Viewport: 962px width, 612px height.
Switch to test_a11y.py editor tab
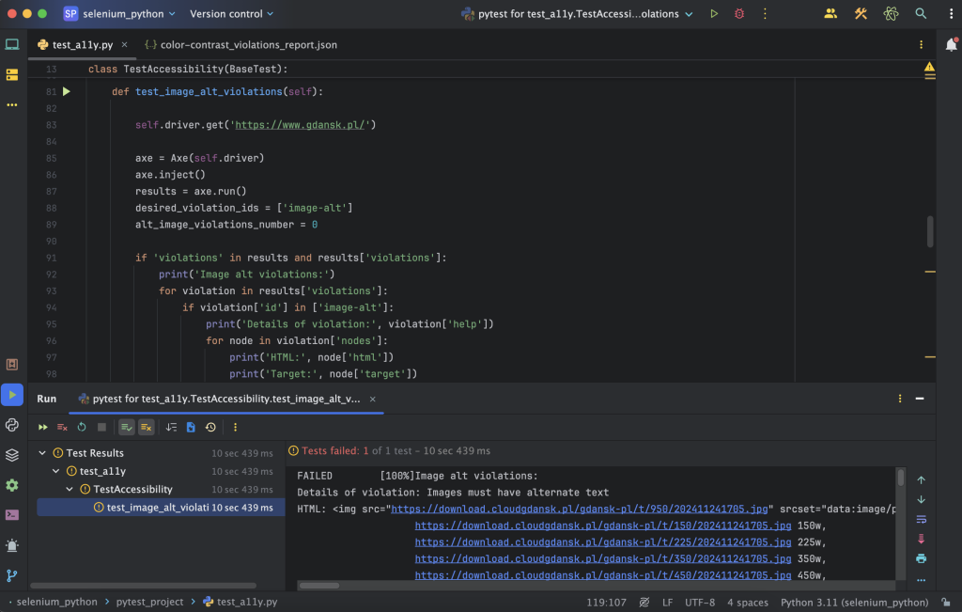(x=83, y=45)
